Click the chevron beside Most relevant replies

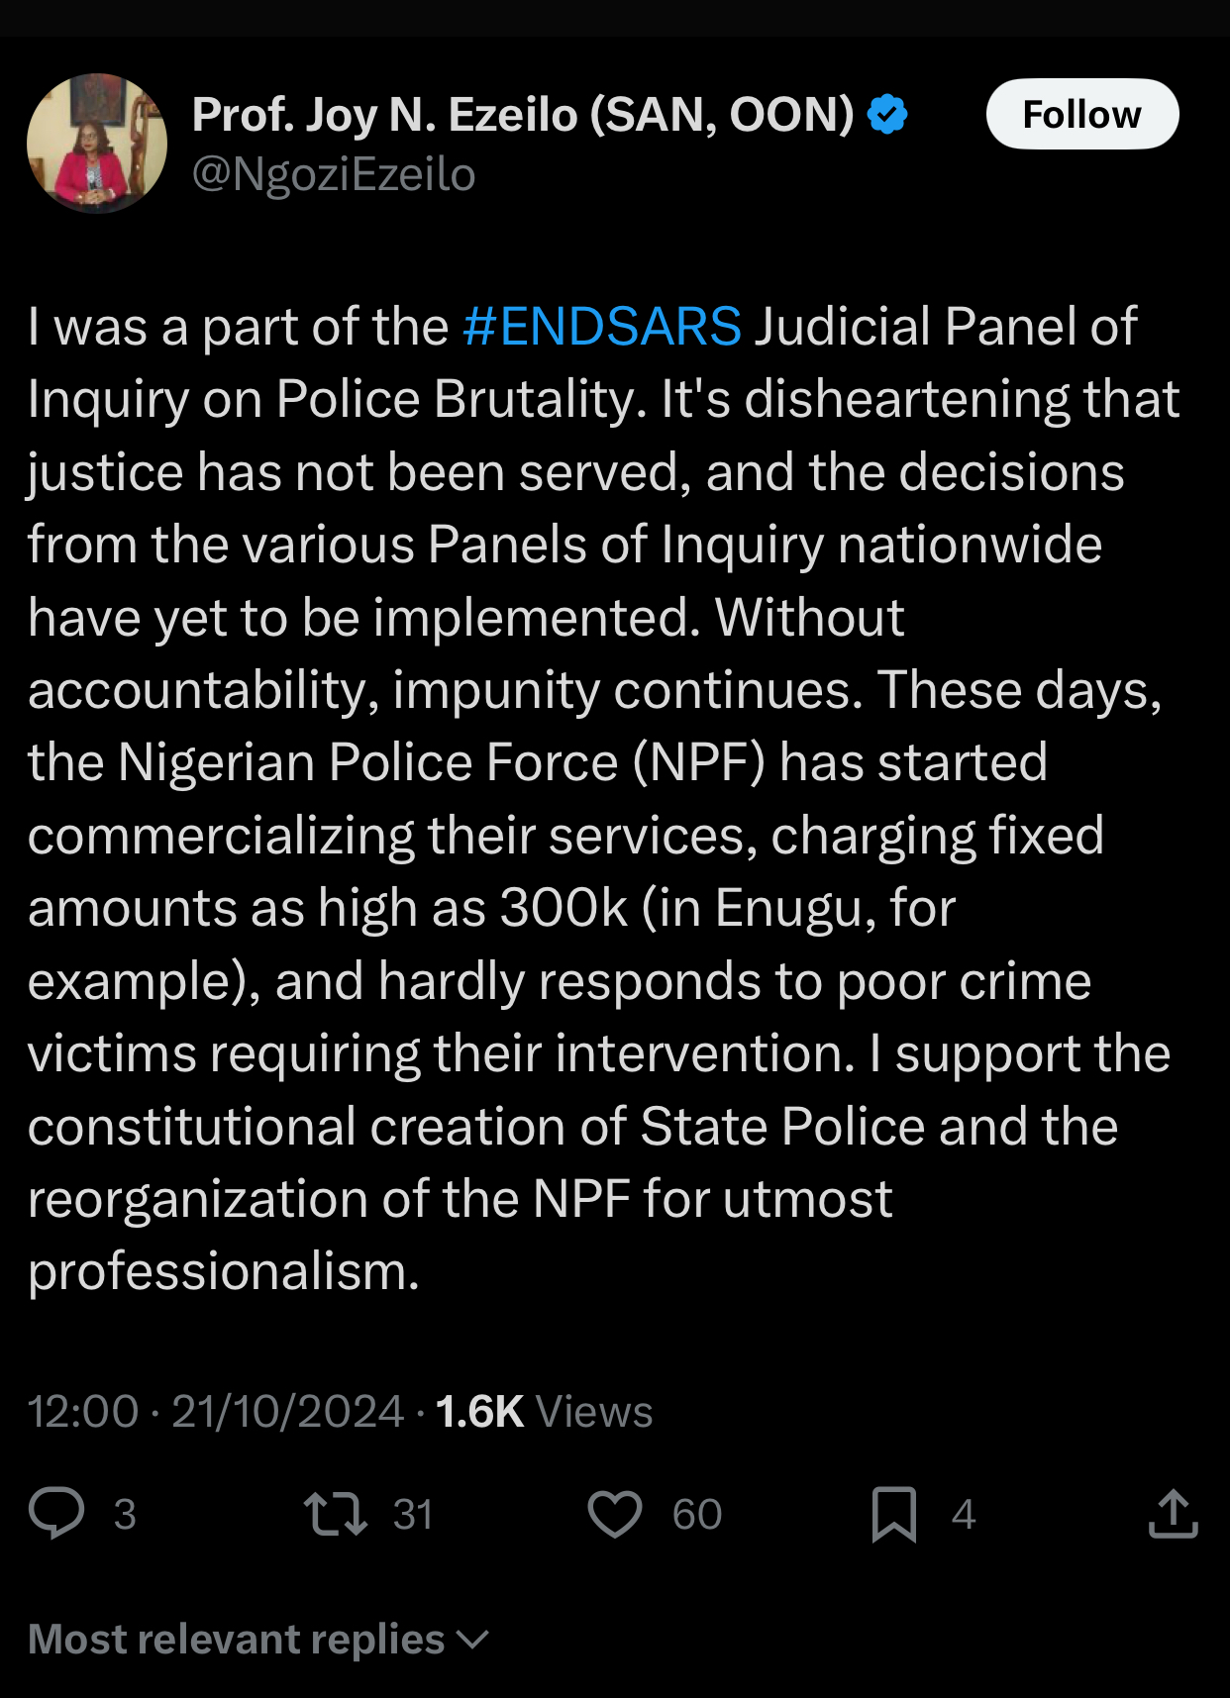tap(474, 1640)
